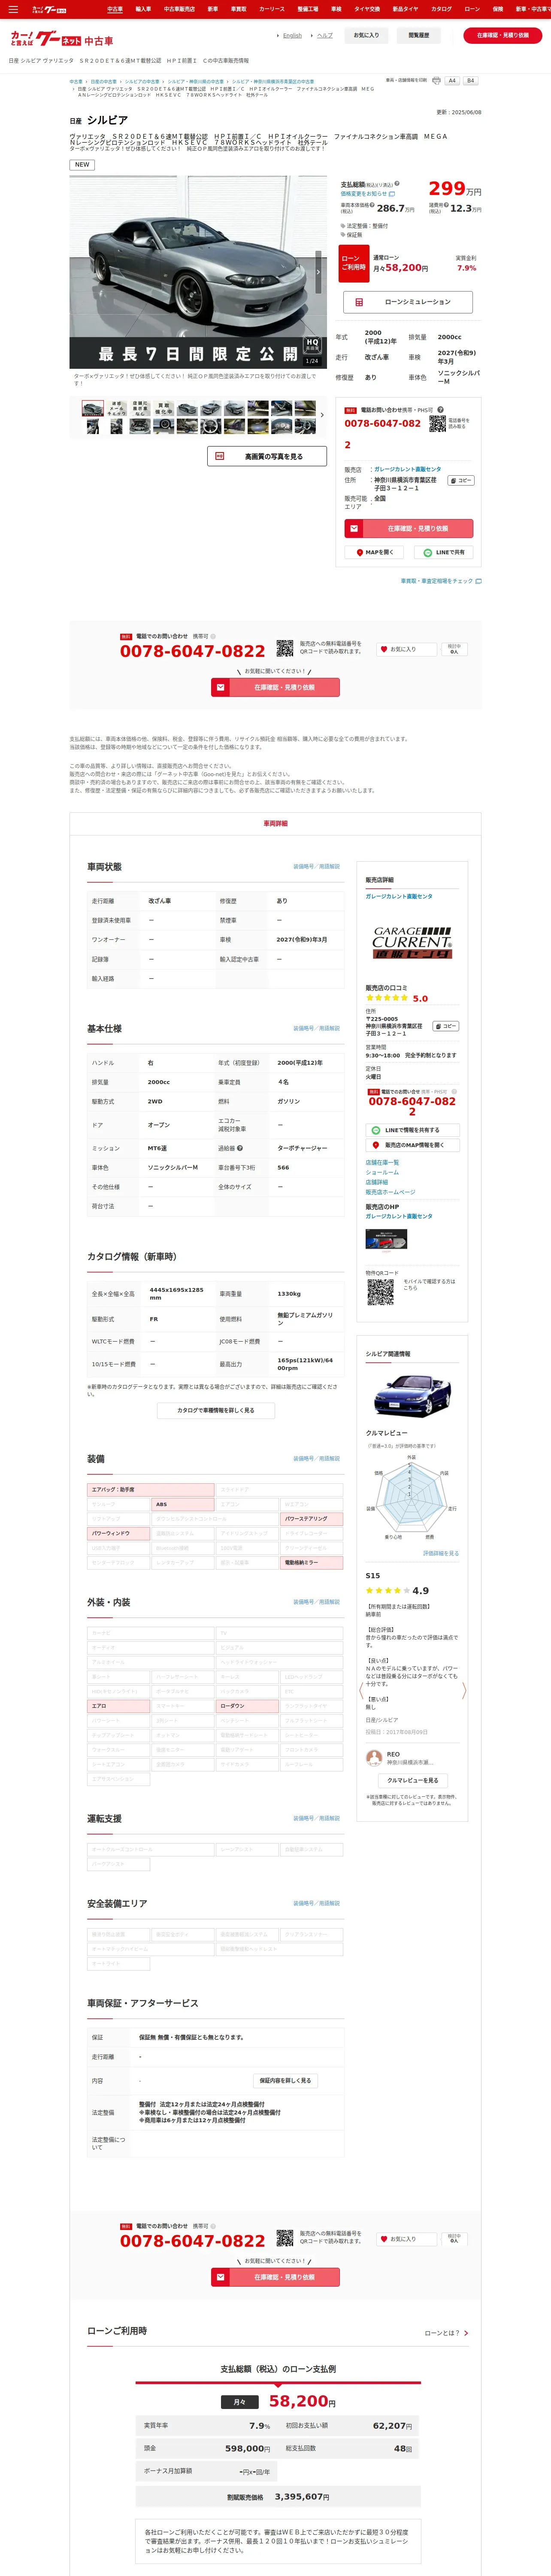551x2576 pixels.
Task: Click the 閲覧履歴 button in header
Action: 418,35
